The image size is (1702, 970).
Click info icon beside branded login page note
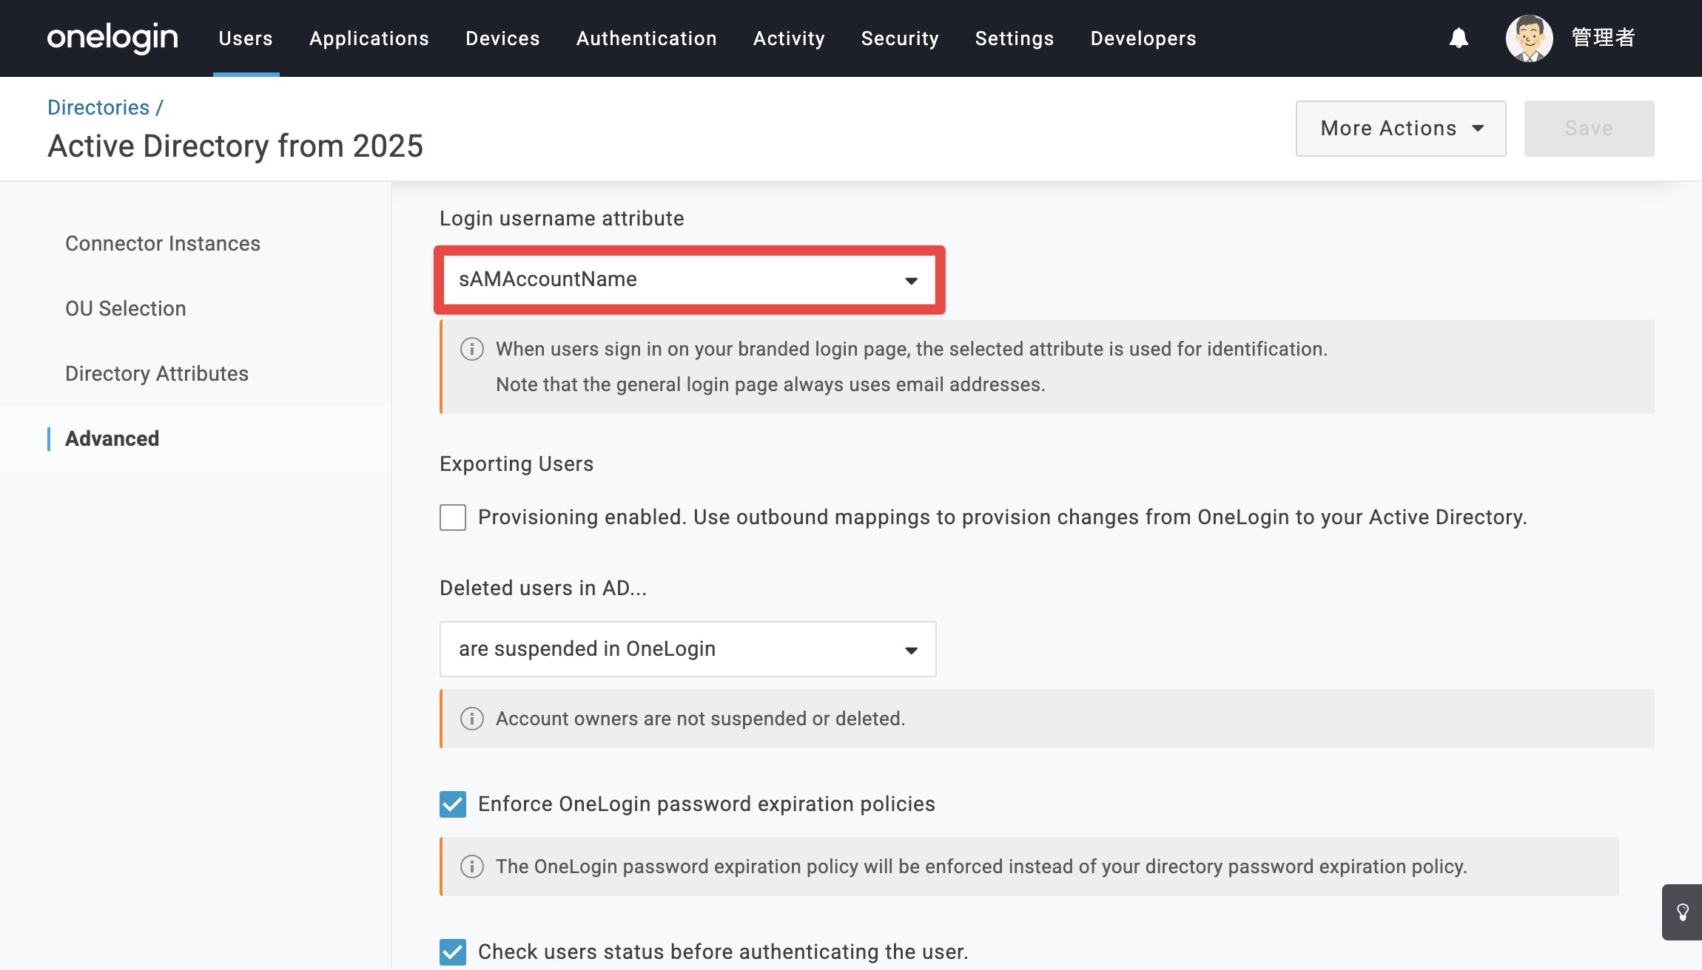click(x=472, y=349)
